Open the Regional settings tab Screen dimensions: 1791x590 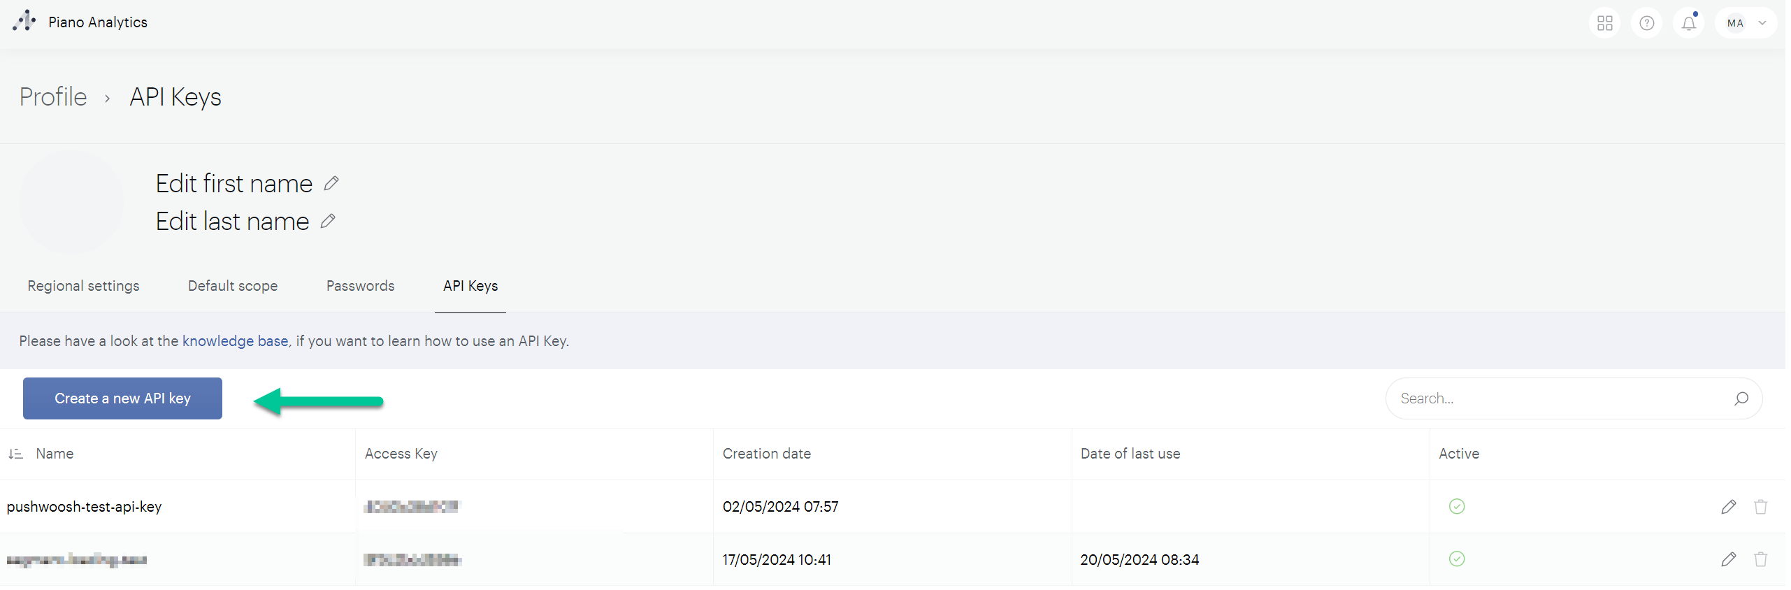83,285
